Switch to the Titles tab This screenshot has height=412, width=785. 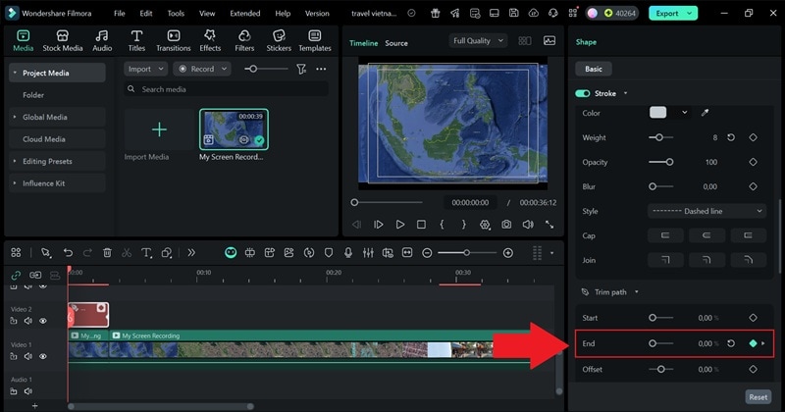[x=136, y=40]
